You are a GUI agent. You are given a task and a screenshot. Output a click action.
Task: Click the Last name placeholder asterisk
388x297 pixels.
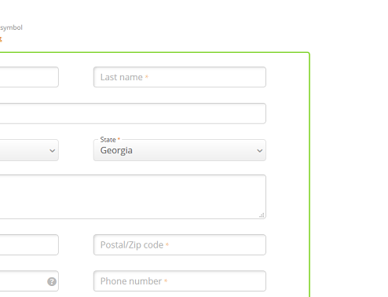pyautogui.click(x=147, y=76)
